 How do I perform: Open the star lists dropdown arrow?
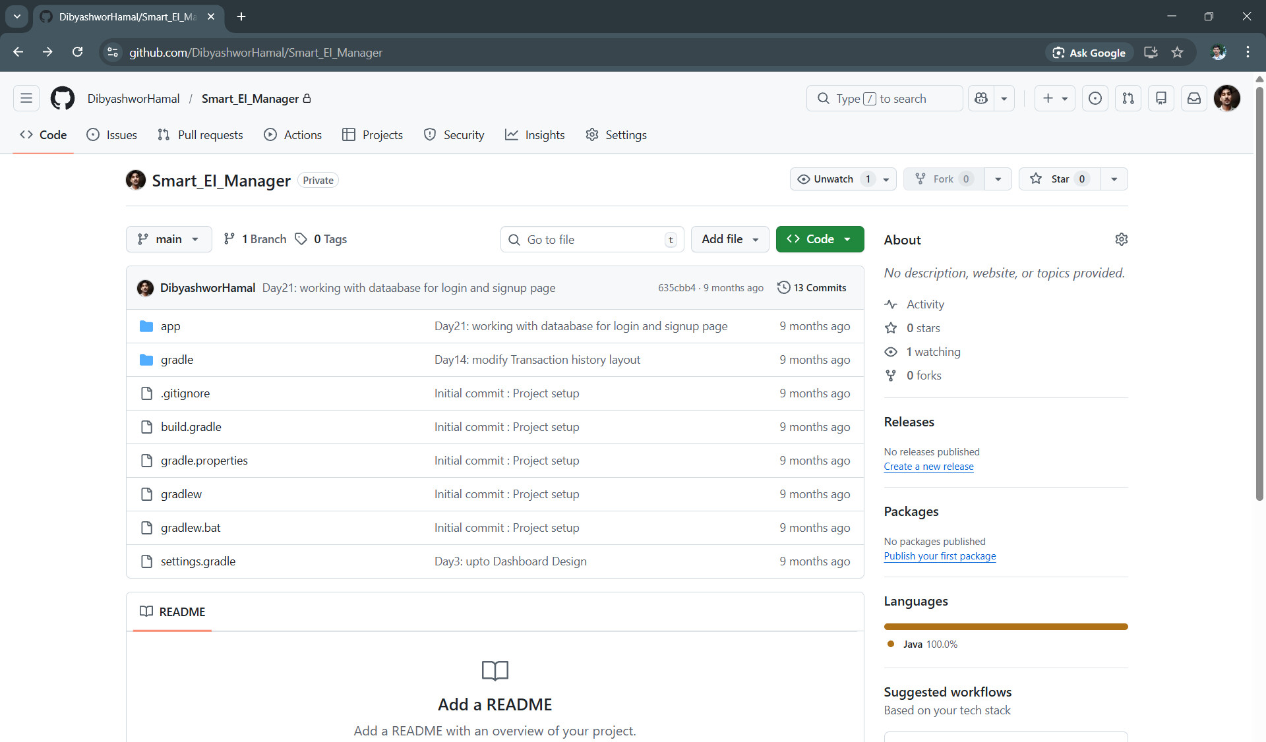pyautogui.click(x=1114, y=179)
